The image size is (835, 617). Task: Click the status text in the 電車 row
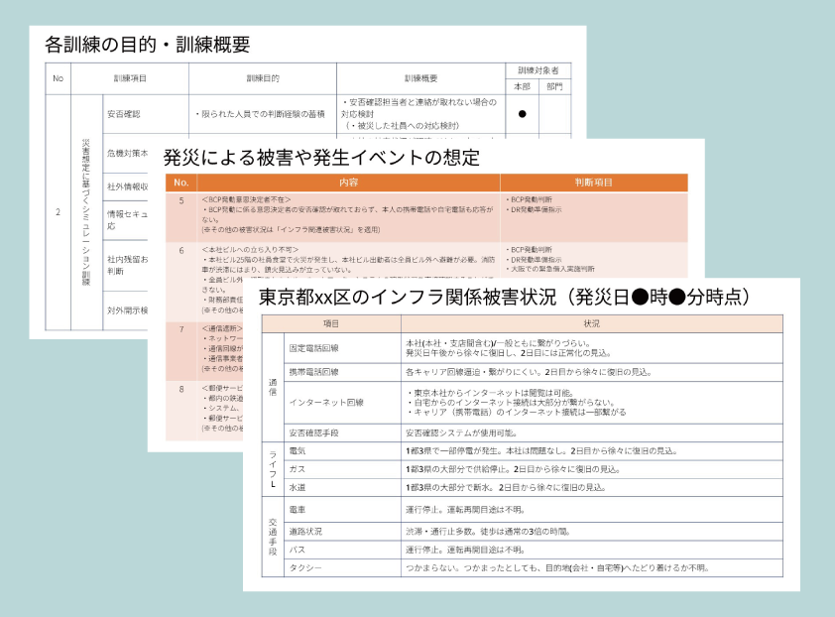point(465,510)
